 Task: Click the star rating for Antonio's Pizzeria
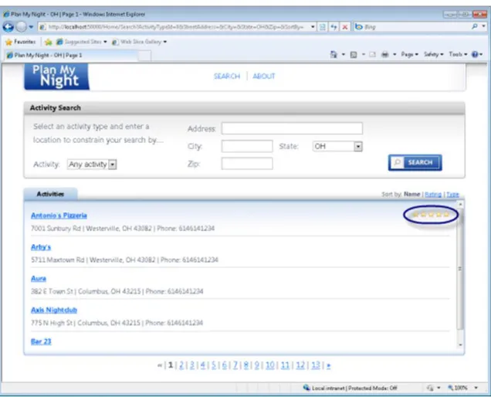(431, 215)
